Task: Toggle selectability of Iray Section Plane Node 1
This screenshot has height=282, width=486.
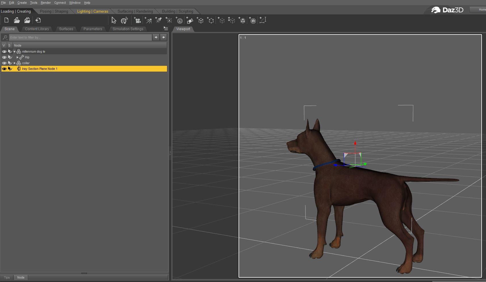Action: coord(10,69)
